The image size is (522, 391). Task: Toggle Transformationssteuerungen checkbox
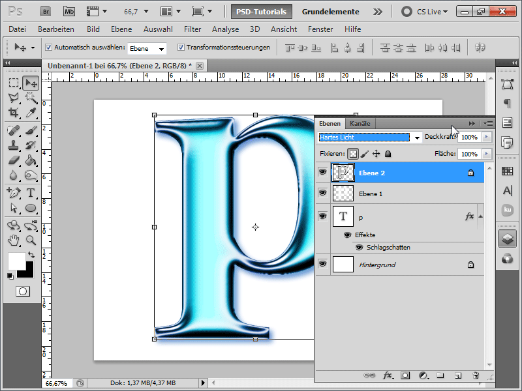click(181, 47)
